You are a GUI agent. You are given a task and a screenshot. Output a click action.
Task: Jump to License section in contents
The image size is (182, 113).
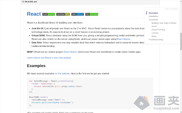[x=155, y=33]
